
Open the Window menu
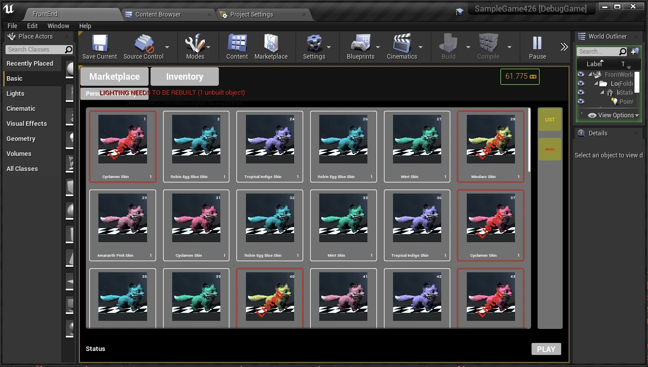coord(58,26)
